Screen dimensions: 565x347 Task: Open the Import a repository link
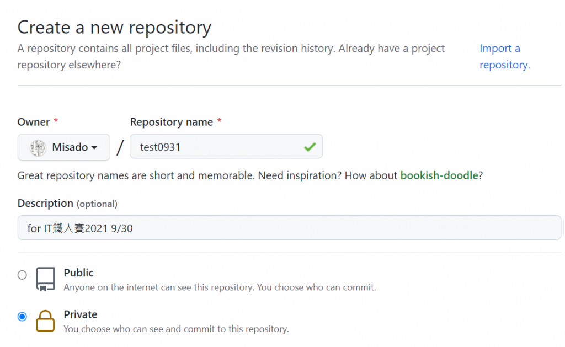(504, 57)
